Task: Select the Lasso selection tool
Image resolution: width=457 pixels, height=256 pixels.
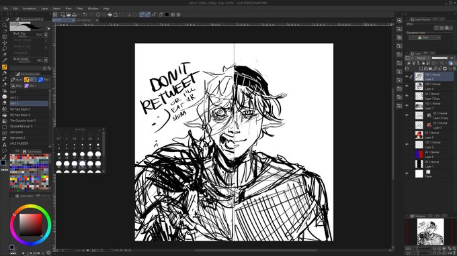Action: click(5, 49)
